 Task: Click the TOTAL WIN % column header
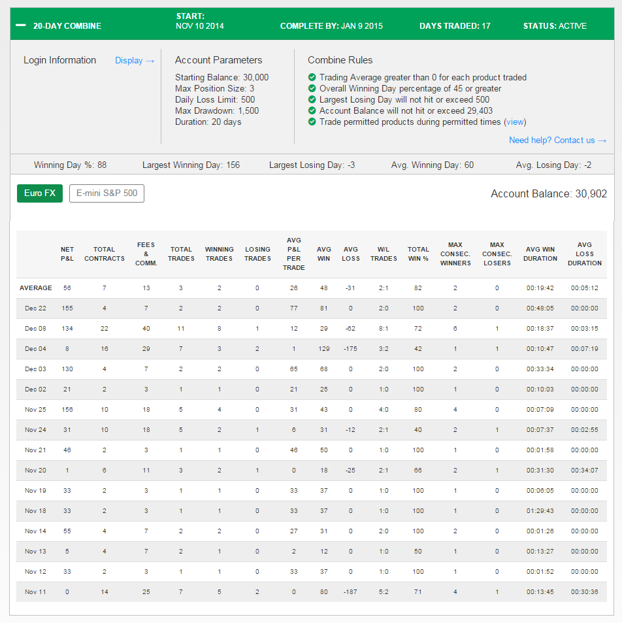point(418,254)
